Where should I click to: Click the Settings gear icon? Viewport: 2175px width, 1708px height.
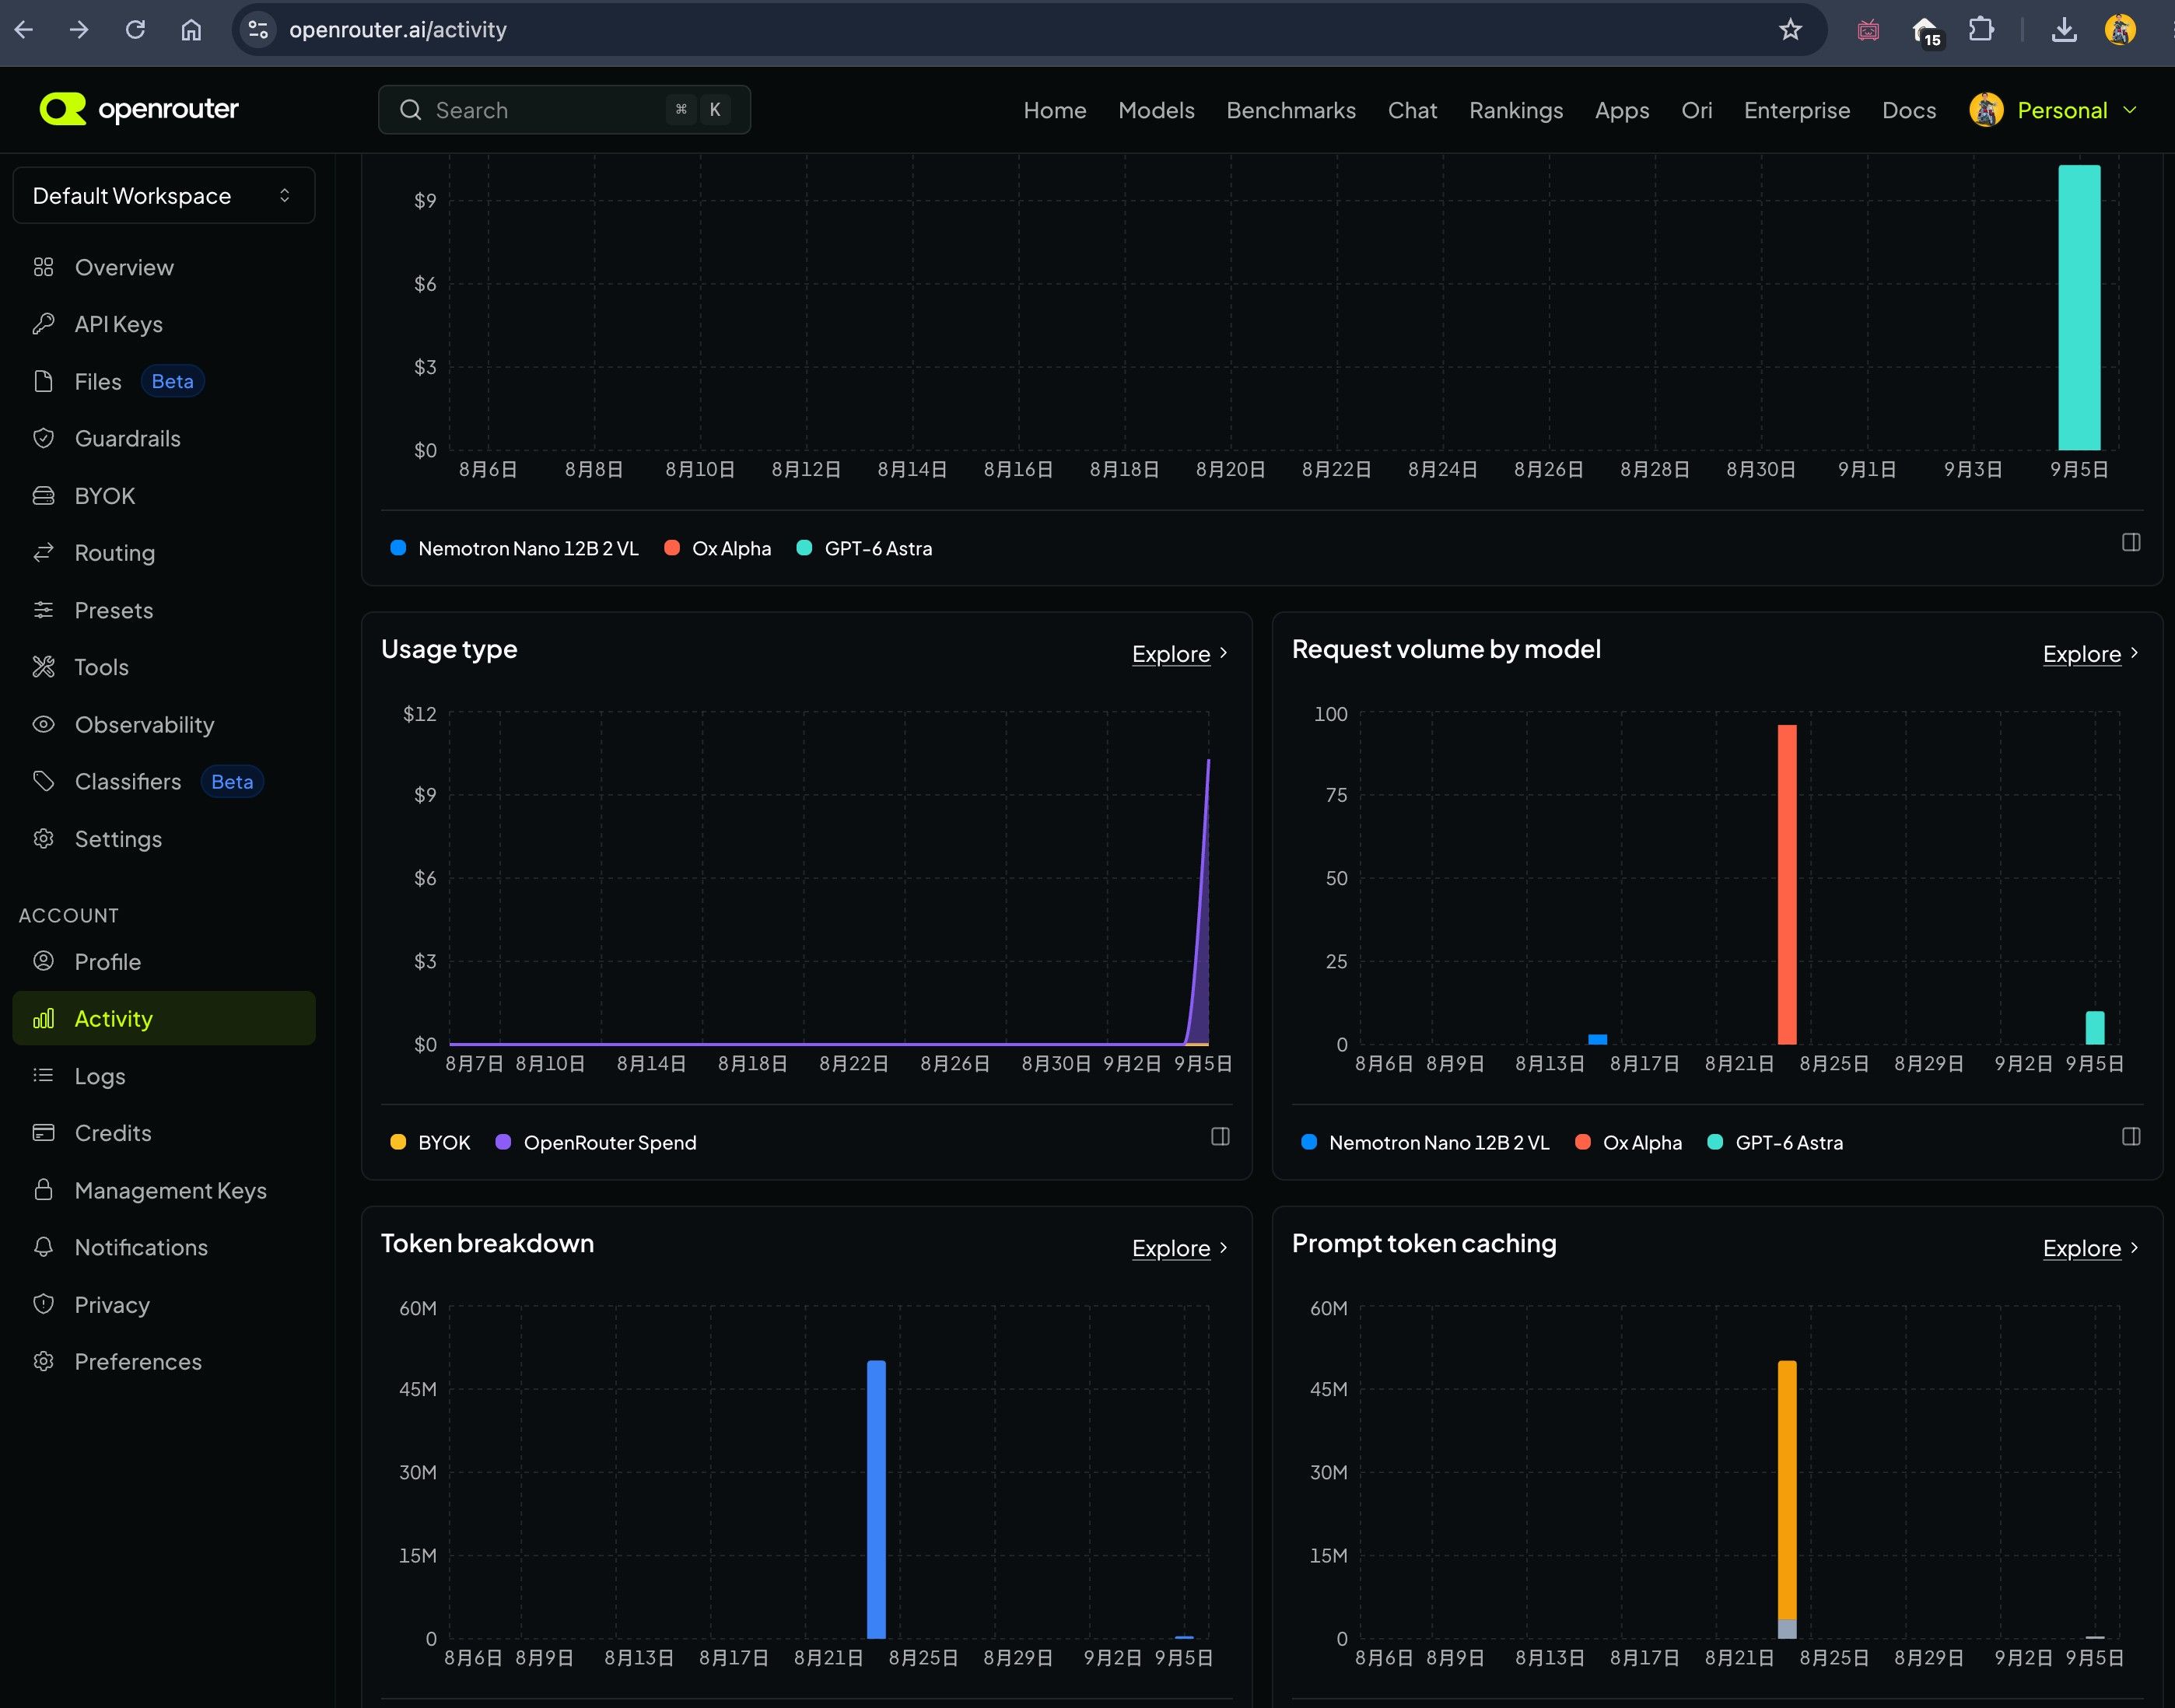pyautogui.click(x=43, y=839)
